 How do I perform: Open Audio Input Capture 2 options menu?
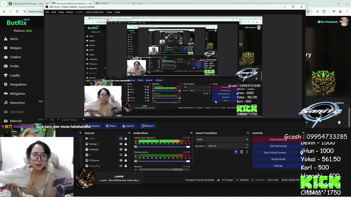136,142
